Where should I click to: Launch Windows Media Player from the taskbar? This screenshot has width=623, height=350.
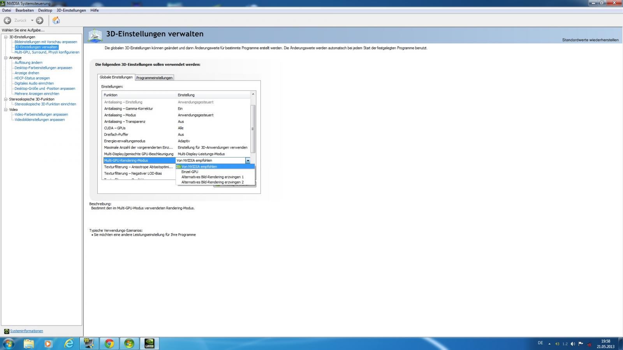48,343
